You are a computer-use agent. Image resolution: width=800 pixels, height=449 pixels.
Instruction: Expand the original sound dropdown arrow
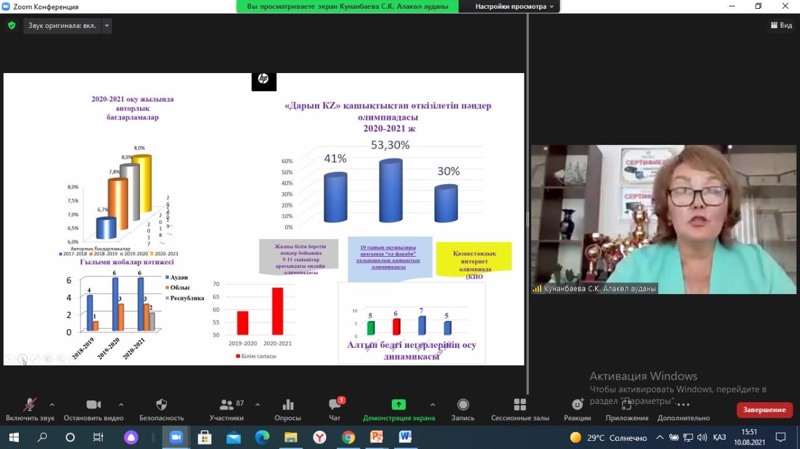click(x=107, y=26)
